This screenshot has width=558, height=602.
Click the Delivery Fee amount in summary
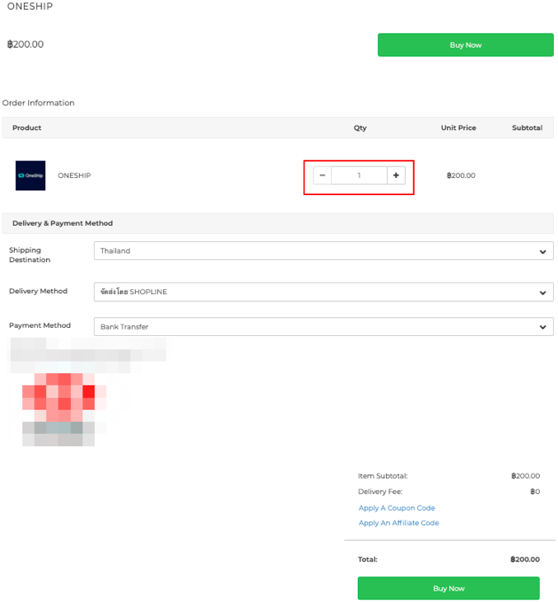tap(535, 492)
